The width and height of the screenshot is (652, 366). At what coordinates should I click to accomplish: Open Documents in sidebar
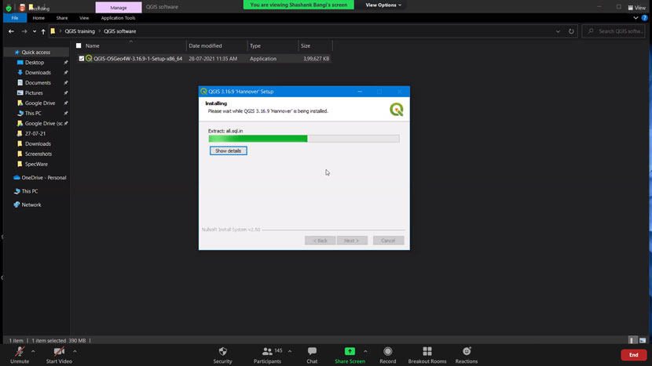point(38,82)
